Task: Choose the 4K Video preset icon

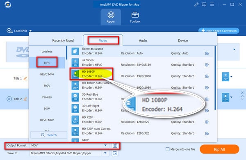Action: (75, 62)
